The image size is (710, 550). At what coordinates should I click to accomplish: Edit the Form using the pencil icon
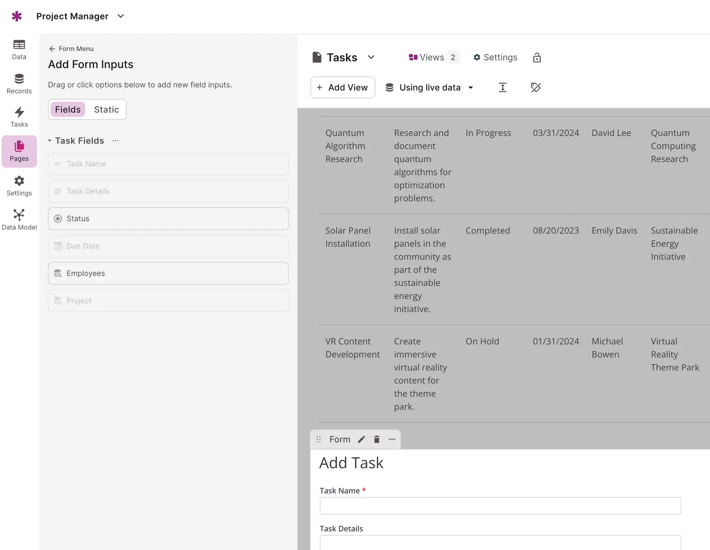[361, 439]
